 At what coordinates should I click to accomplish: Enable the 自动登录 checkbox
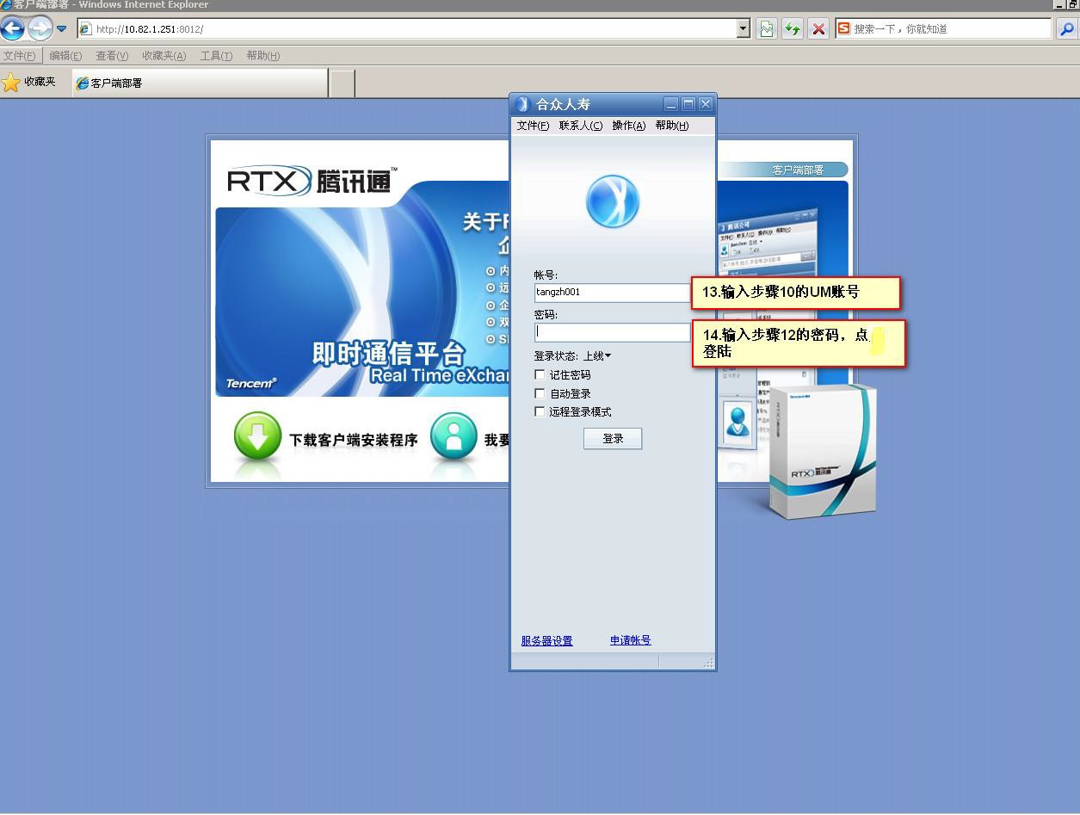[x=540, y=393]
